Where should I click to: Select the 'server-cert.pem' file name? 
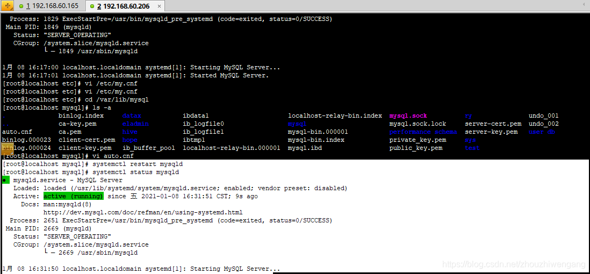coord(493,124)
